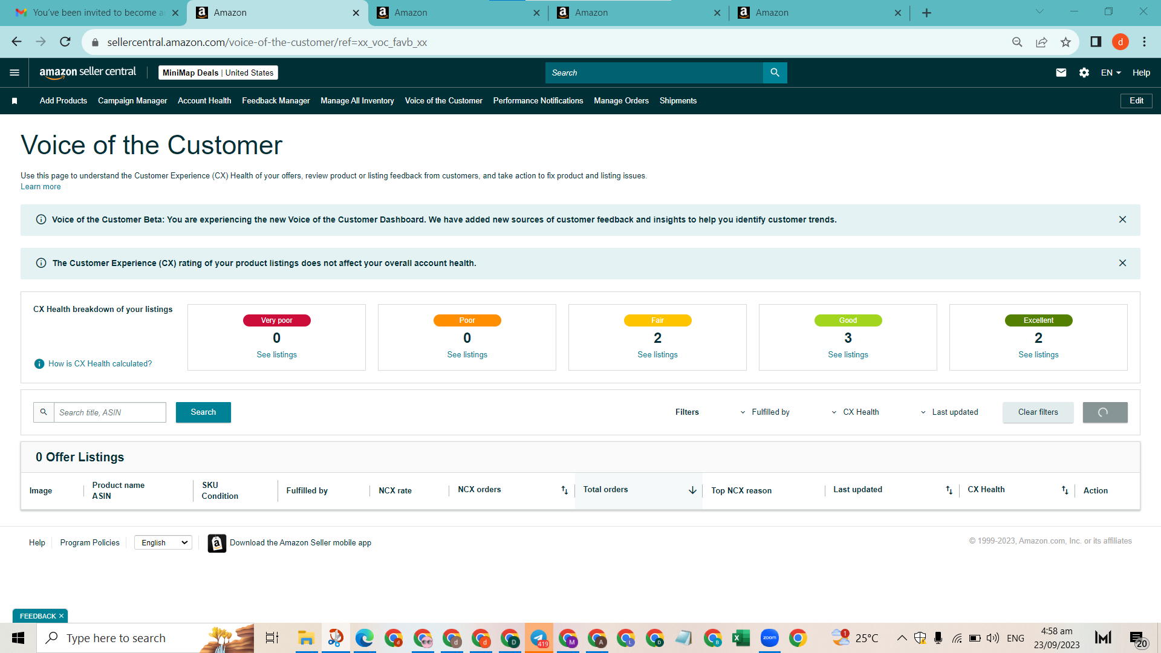Click the teal Search button for listings
The width and height of the screenshot is (1161, 653).
click(x=203, y=412)
